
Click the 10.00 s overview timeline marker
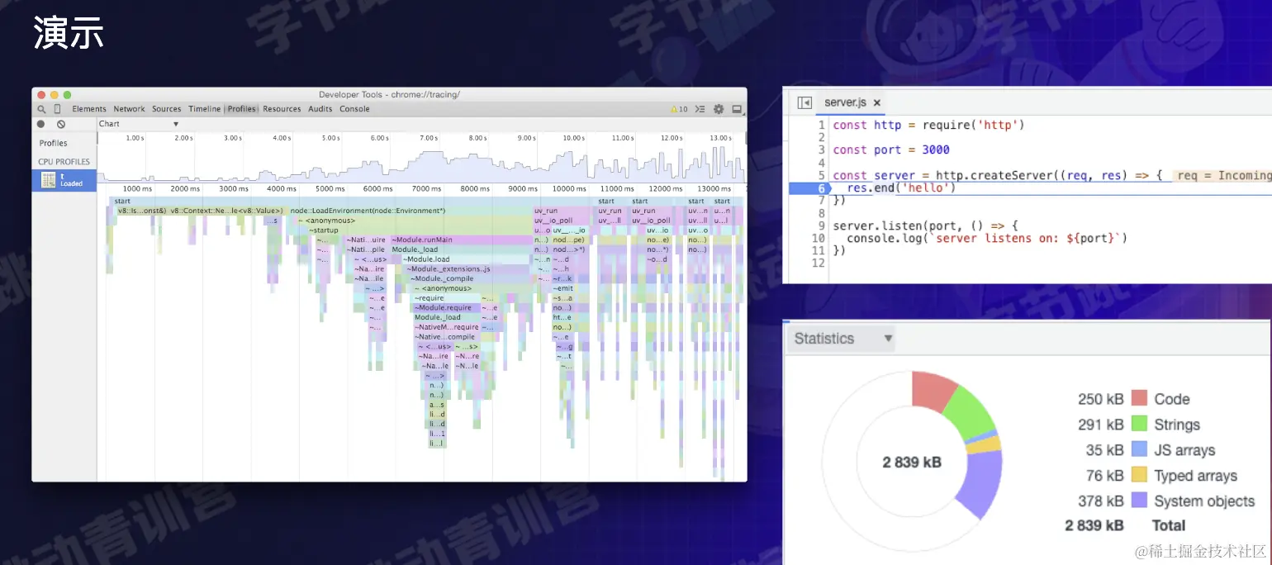[573, 138]
